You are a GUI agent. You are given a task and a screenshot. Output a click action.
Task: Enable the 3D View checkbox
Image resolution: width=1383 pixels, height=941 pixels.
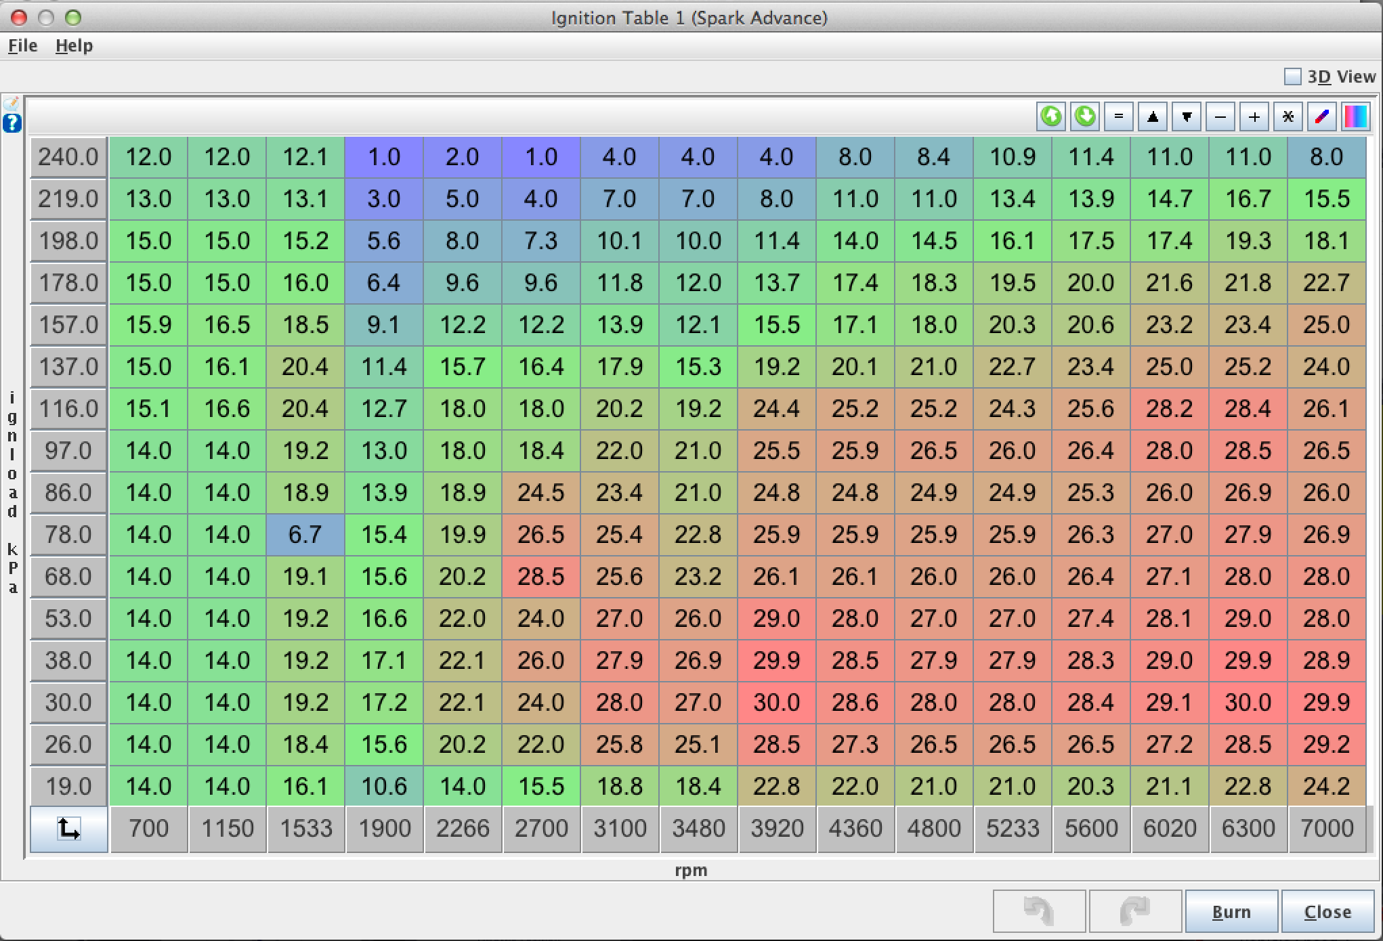click(x=1293, y=76)
